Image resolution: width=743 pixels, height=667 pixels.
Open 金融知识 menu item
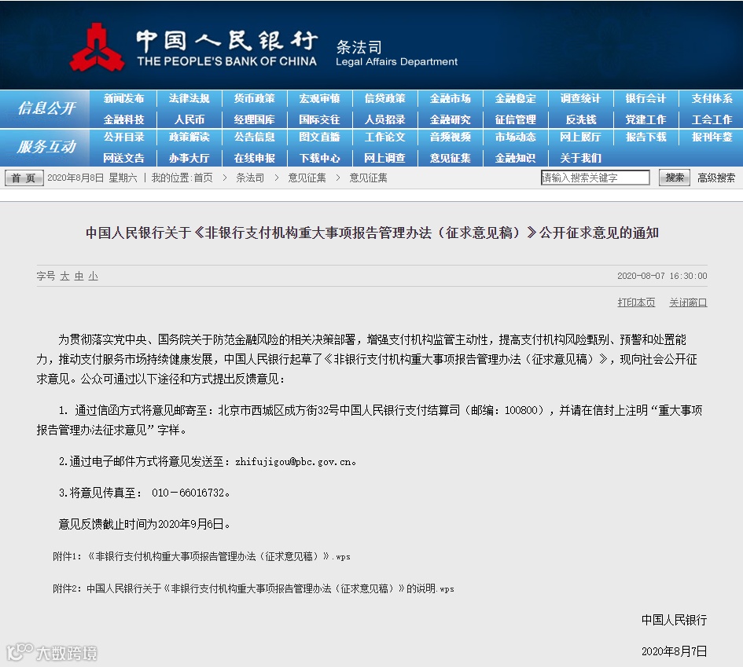coord(516,158)
